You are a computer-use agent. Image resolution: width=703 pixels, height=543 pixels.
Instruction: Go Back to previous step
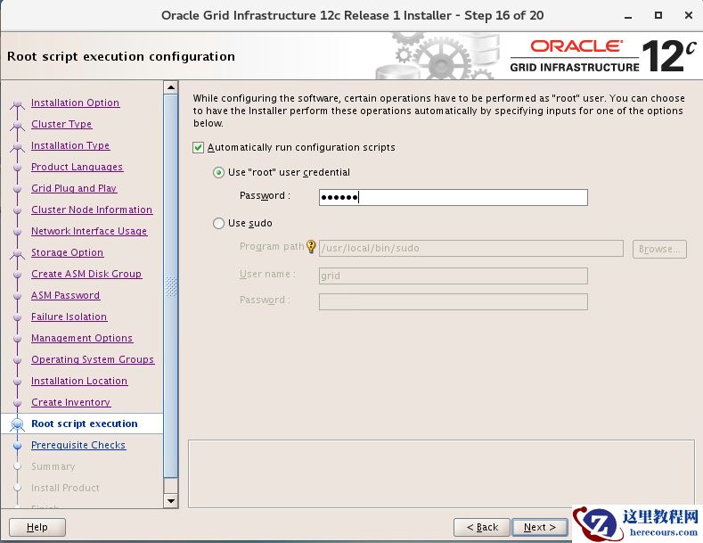point(482,527)
